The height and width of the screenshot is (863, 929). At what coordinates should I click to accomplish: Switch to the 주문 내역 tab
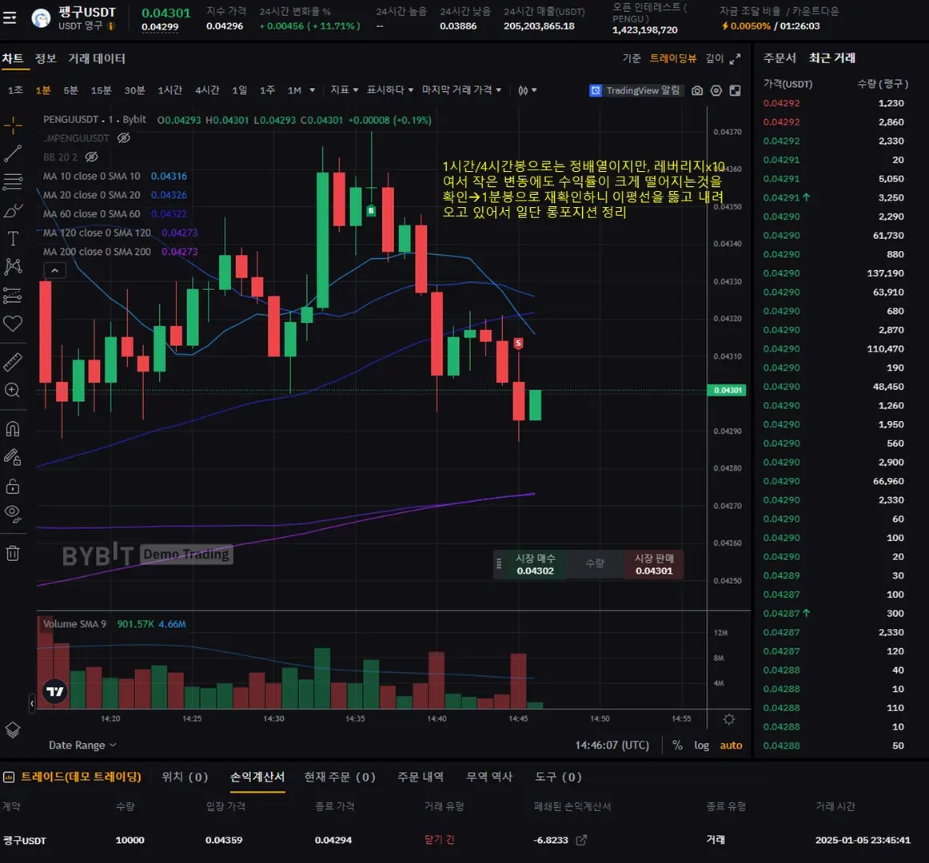click(420, 777)
